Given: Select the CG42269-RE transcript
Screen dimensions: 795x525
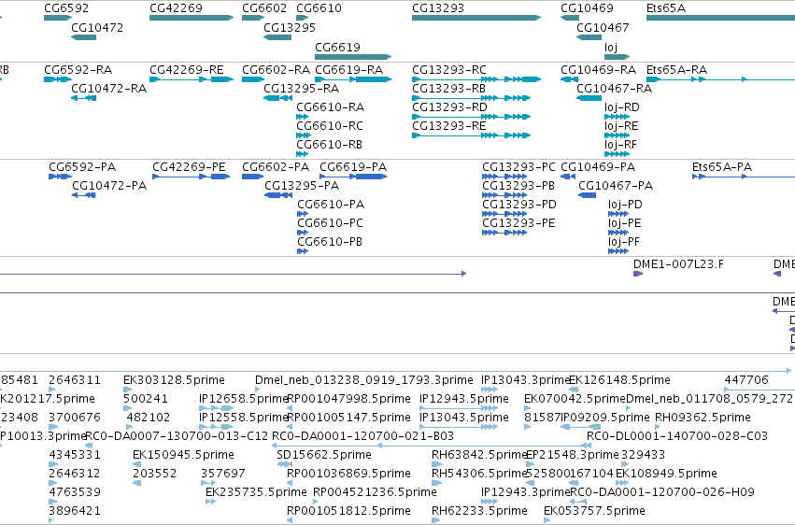Looking at the screenshot, I should click(192, 79).
